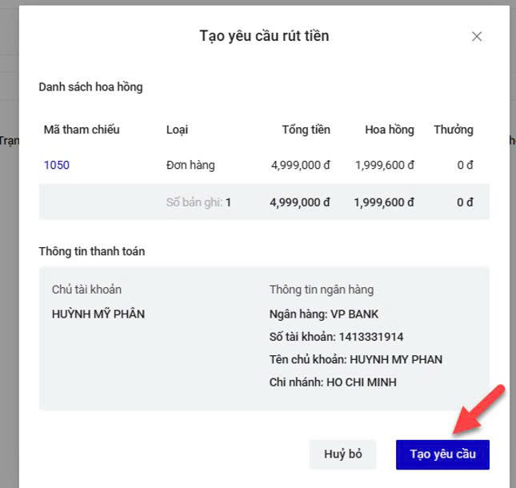Click the Danh sách hoa hồng heading
The image size is (516, 488).
[90, 87]
